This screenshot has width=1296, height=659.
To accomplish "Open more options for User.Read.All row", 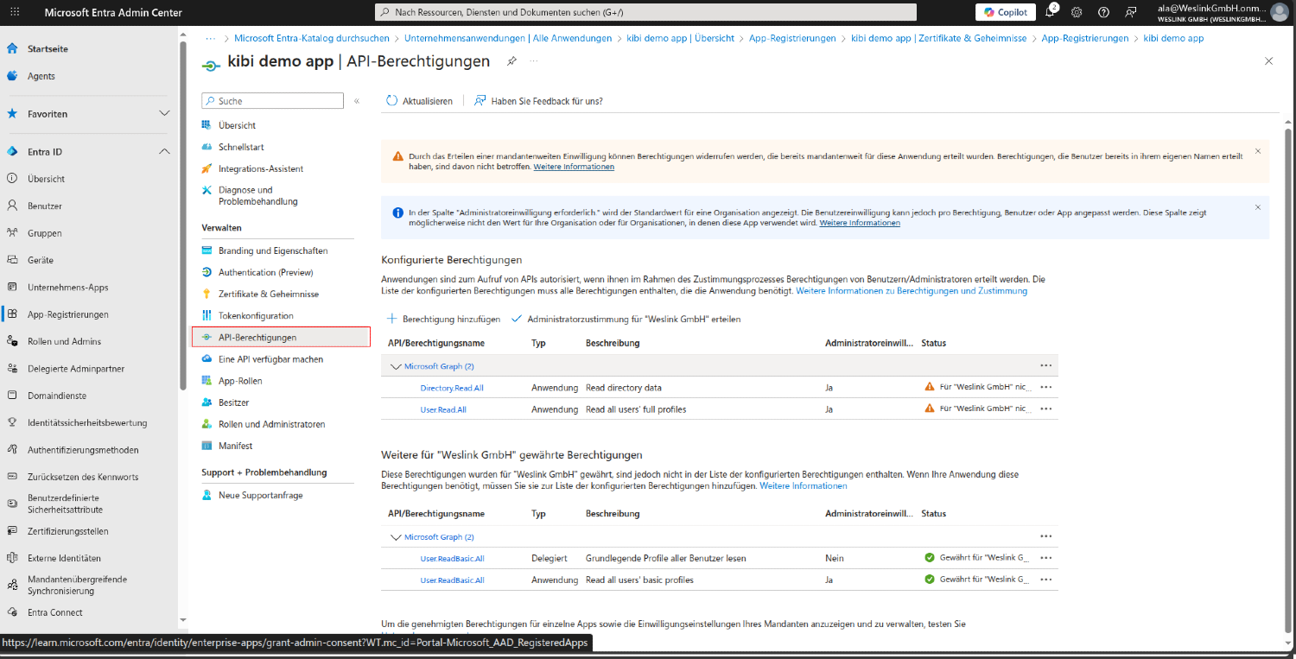I will tap(1046, 409).
